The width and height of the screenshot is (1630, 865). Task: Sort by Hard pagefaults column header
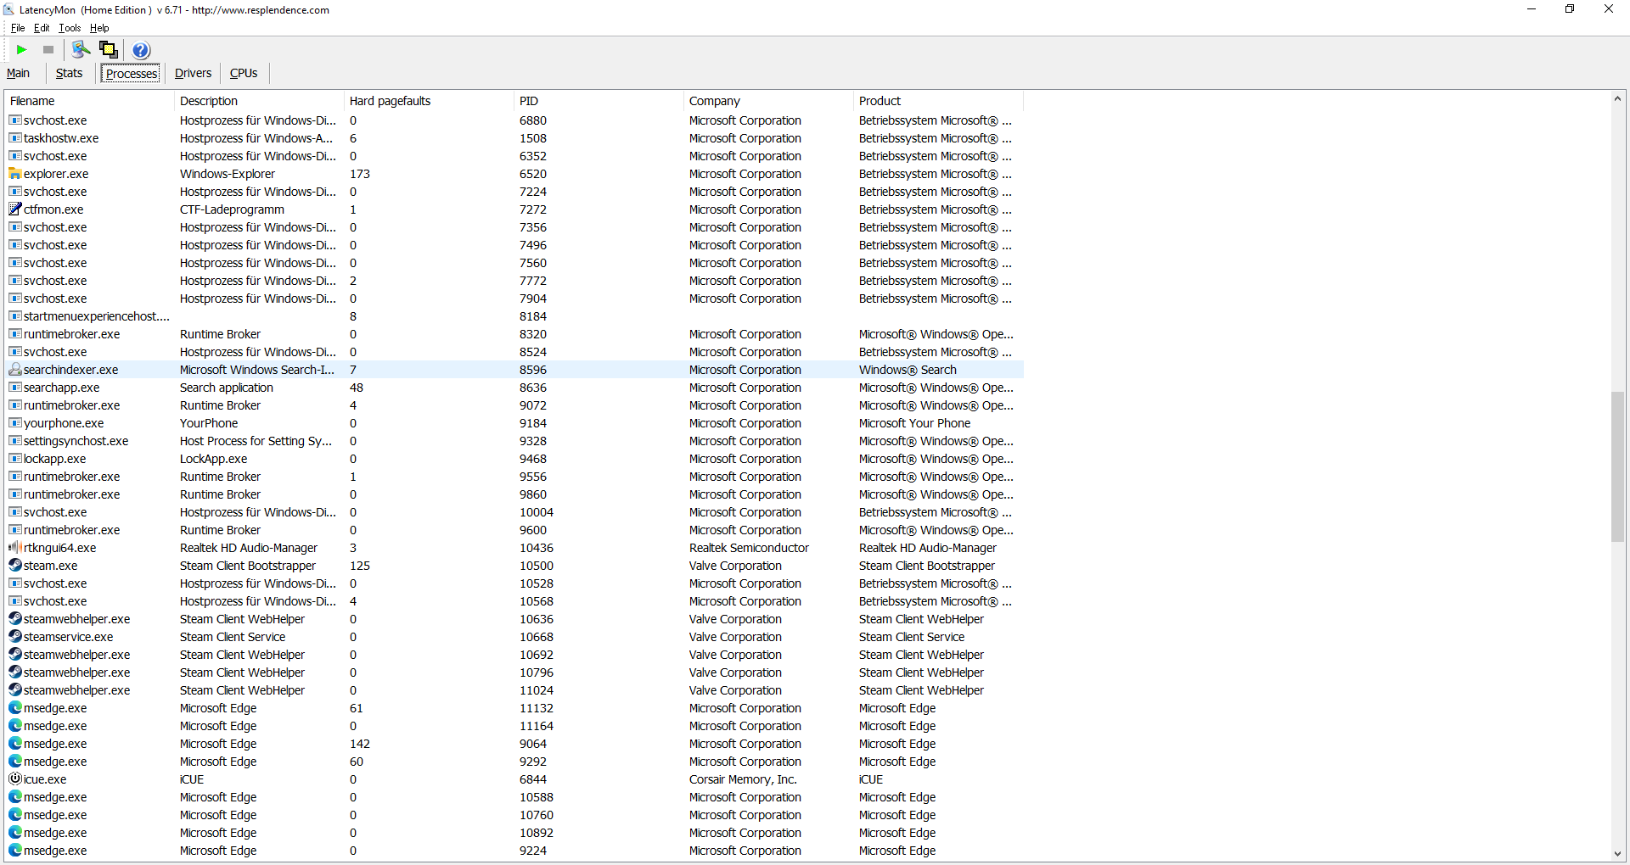[x=429, y=101]
